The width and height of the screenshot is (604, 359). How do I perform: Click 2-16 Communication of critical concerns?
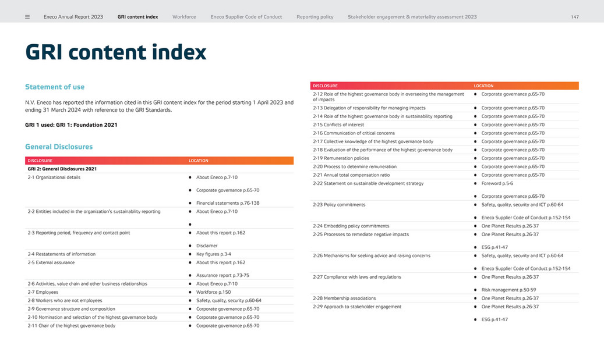[354, 133]
